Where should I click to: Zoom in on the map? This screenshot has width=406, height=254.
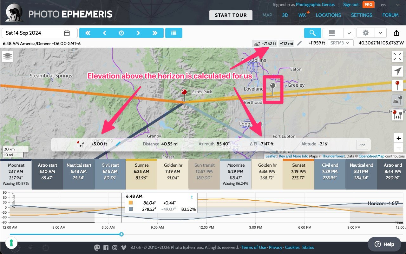[398, 138]
